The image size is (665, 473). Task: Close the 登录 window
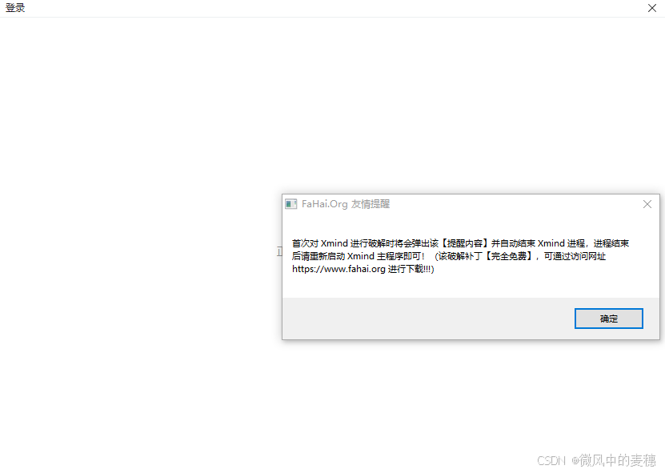click(x=652, y=8)
